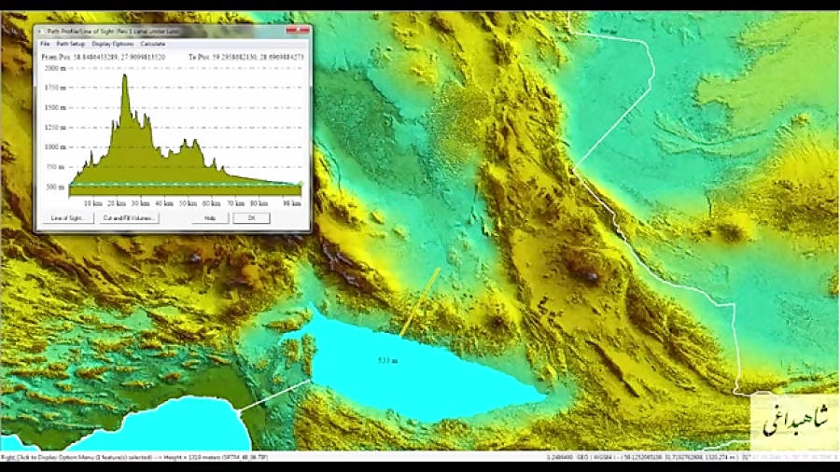Viewport: 840px width, 472px height.
Task: Click the green endpoint marker on profile
Action: pyautogui.click(x=301, y=184)
